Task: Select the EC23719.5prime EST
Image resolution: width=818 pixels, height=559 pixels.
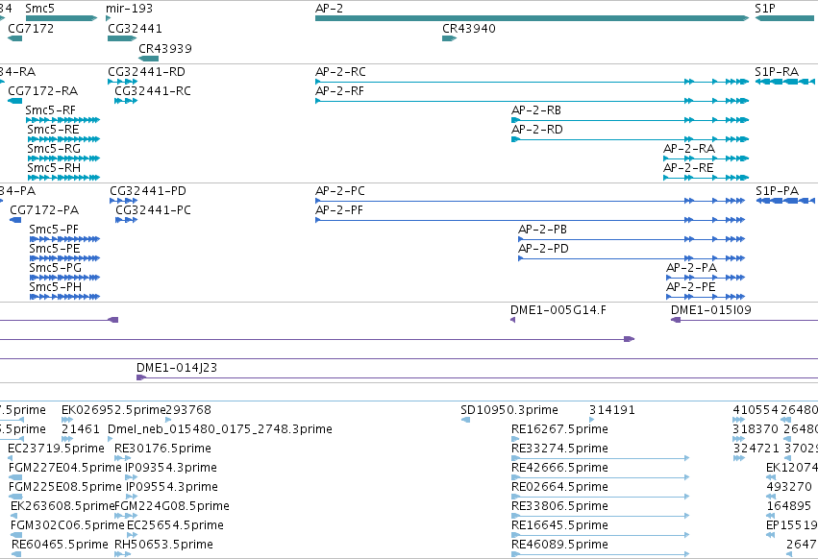Action: point(11,458)
